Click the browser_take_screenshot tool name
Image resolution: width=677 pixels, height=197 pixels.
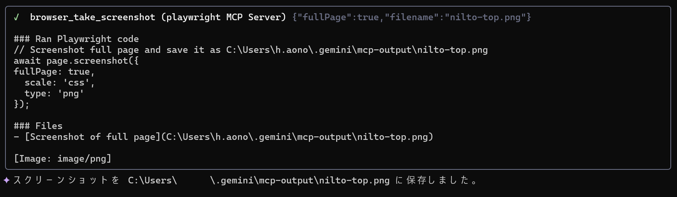92,17
